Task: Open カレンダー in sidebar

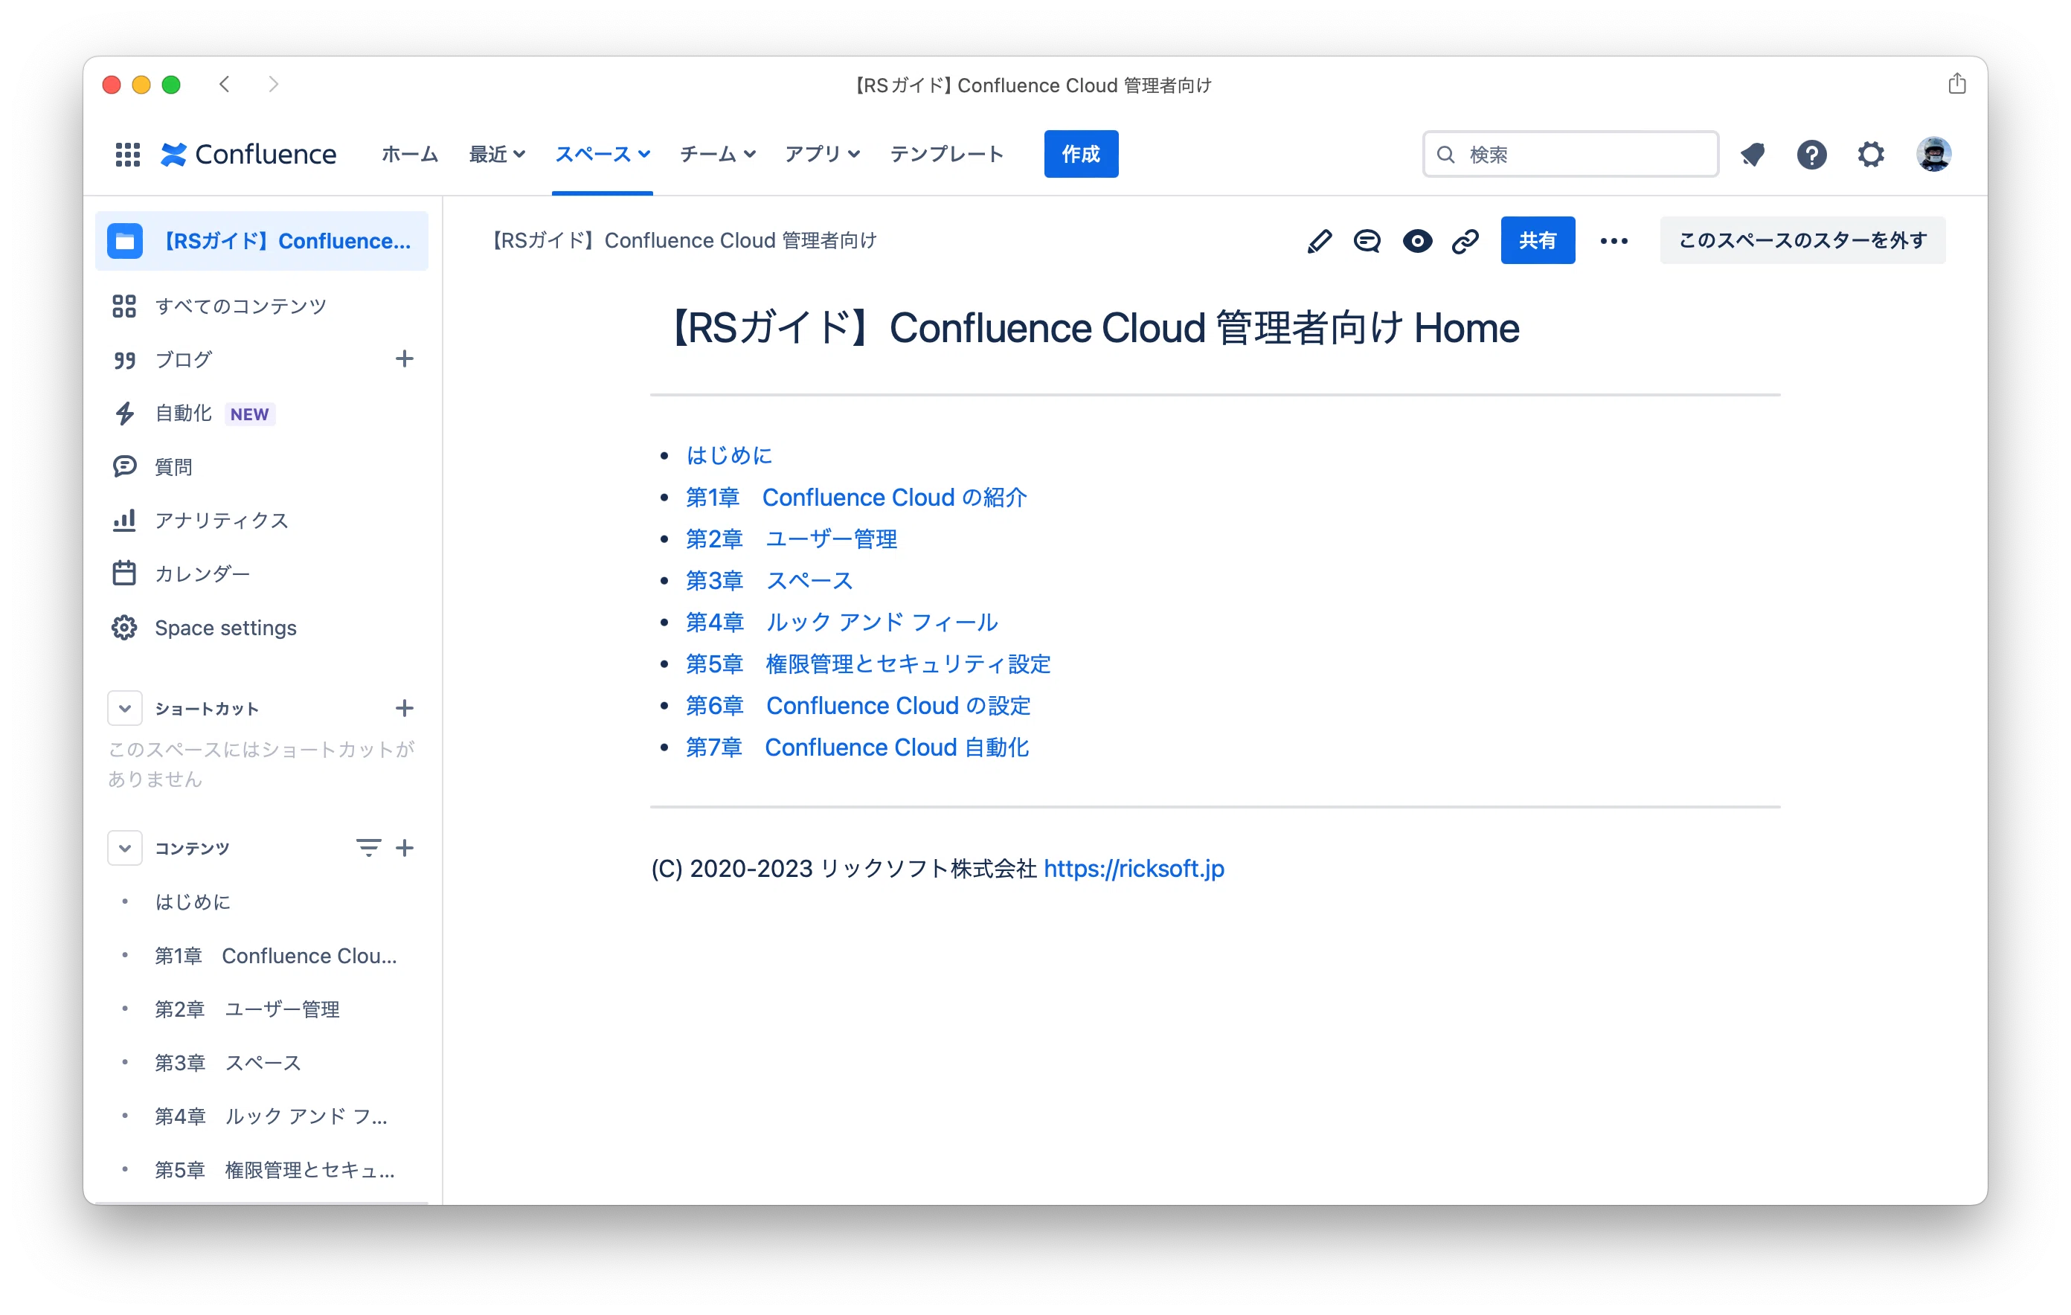Action: (x=261, y=573)
